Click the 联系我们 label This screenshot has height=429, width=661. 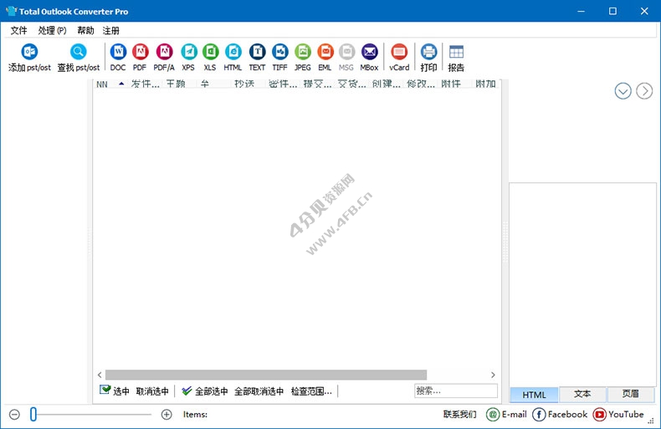pyautogui.click(x=460, y=415)
